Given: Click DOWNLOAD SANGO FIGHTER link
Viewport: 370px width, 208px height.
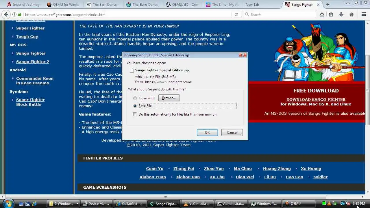Looking at the screenshot, I should pyautogui.click(x=316, y=99).
